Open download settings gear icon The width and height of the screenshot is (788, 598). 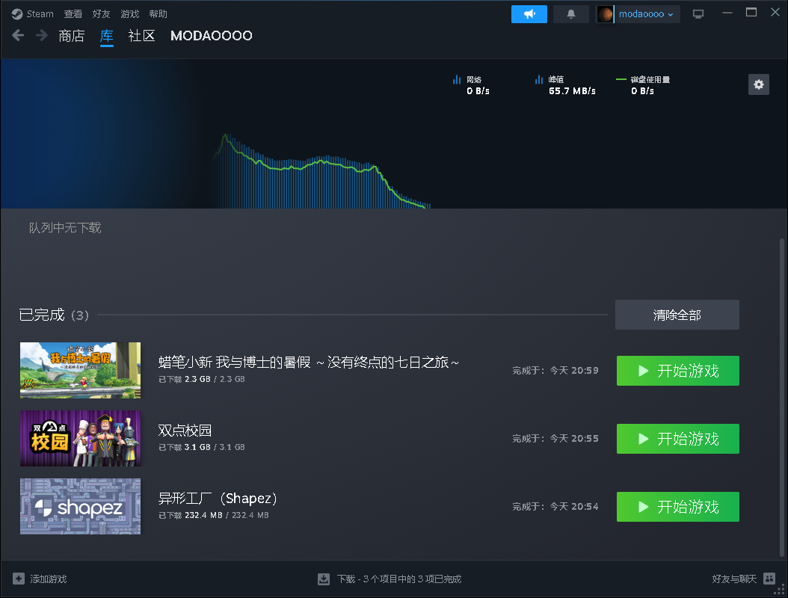pos(758,84)
